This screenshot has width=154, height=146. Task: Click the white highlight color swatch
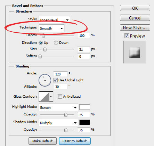pyautogui.click(x=84, y=107)
